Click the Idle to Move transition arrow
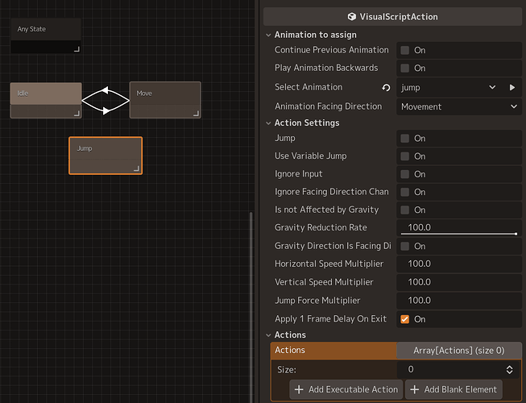 pos(106,110)
